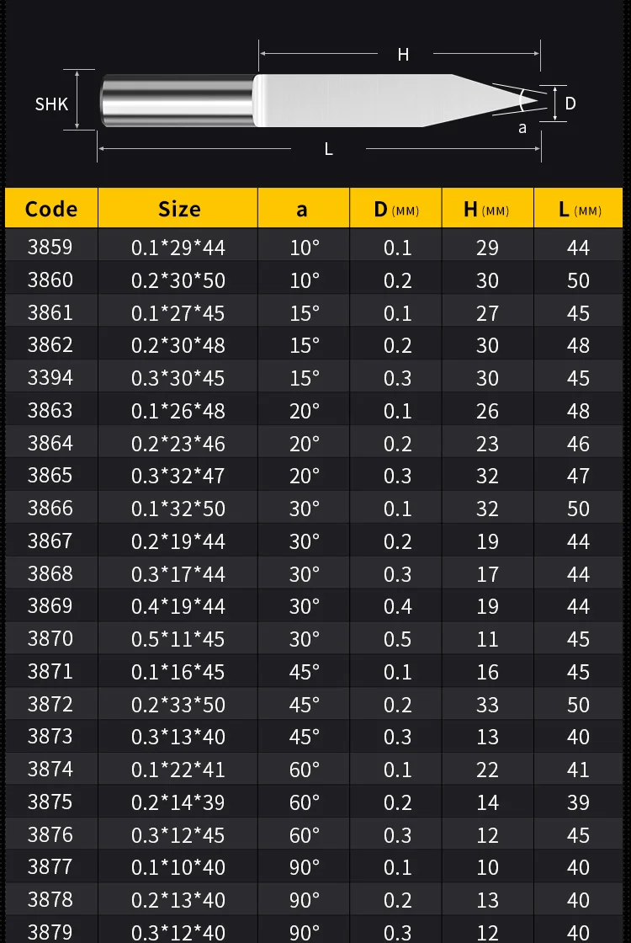Screen dimensions: 631x943
Task: Click the size cell 0.4*19*44
Action: 178,606
